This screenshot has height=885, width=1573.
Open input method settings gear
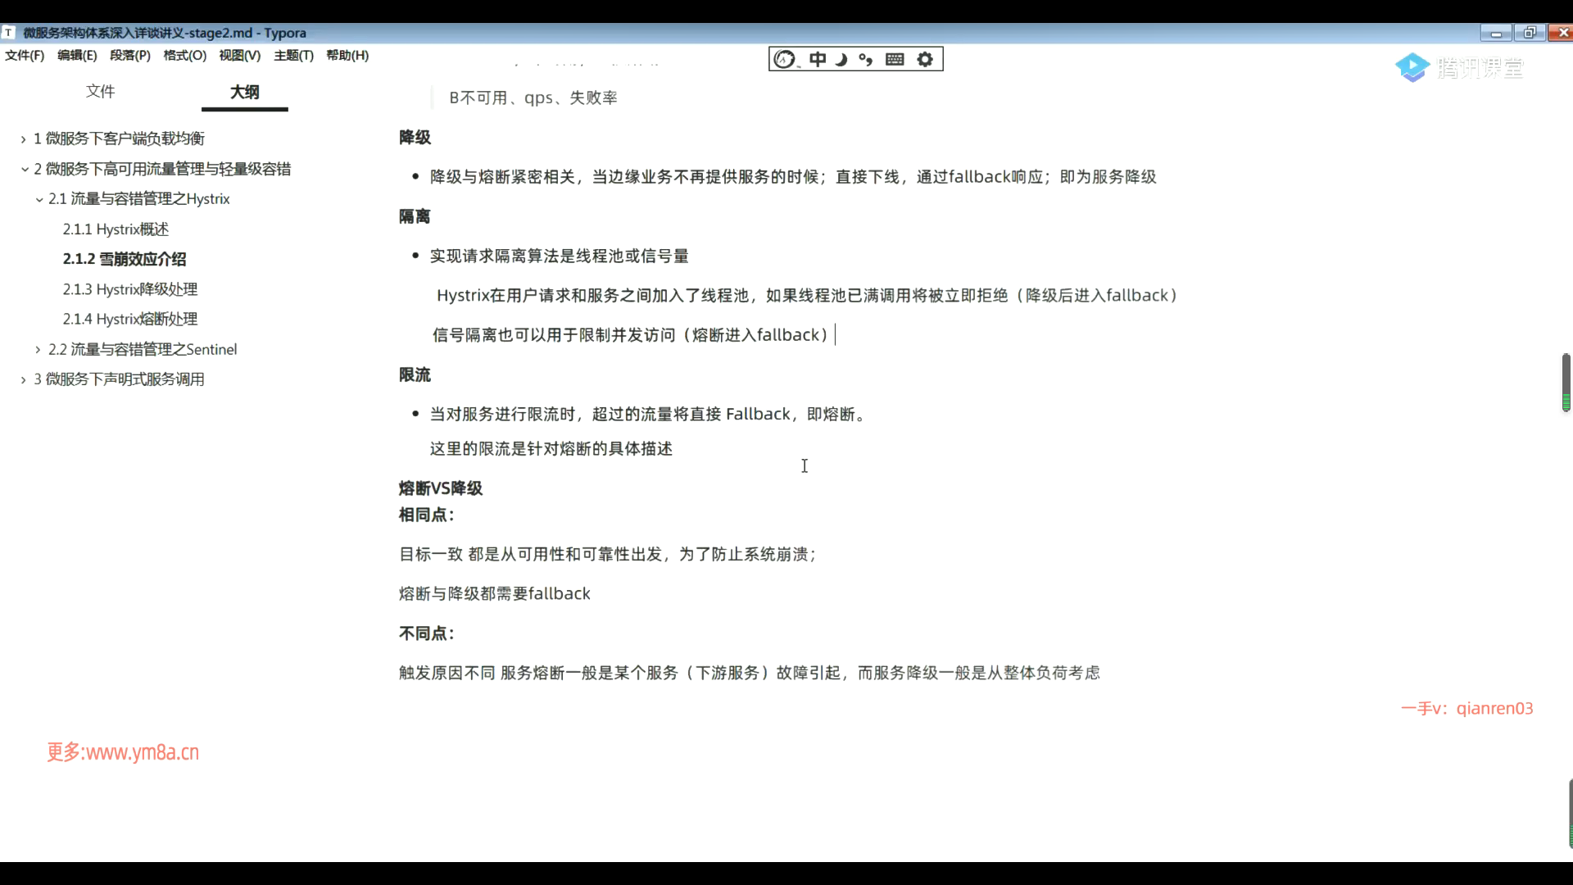coord(925,59)
